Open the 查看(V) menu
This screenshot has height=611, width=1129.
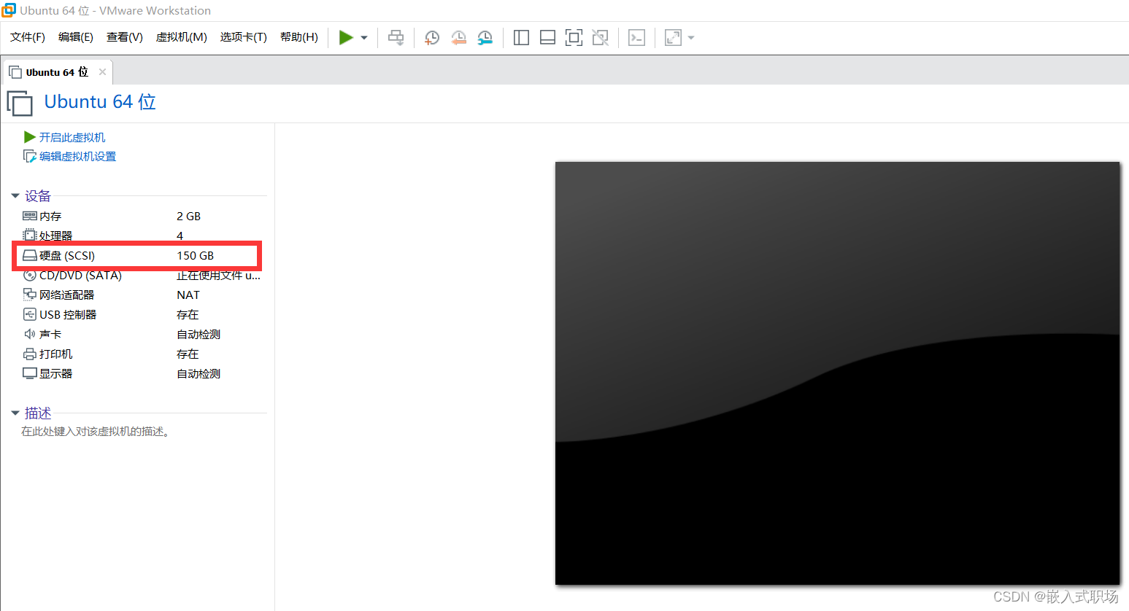click(x=125, y=37)
